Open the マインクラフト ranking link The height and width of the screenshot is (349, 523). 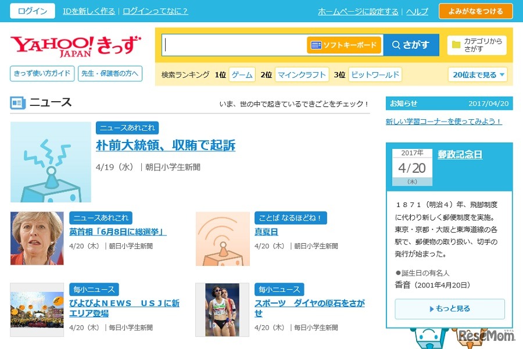tap(302, 74)
